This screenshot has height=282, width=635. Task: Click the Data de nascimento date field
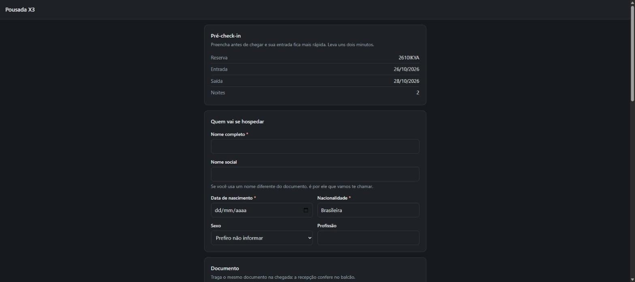pyautogui.click(x=262, y=210)
